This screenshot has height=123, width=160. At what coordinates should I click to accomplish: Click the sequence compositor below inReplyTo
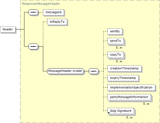(x=33, y=46)
